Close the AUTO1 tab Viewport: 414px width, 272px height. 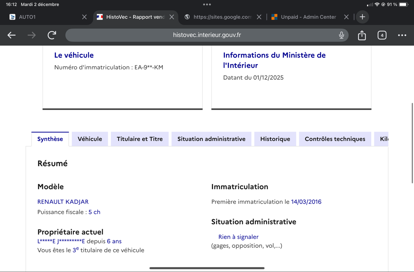click(x=84, y=17)
